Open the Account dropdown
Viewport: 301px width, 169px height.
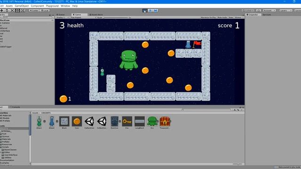coord(269,10)
